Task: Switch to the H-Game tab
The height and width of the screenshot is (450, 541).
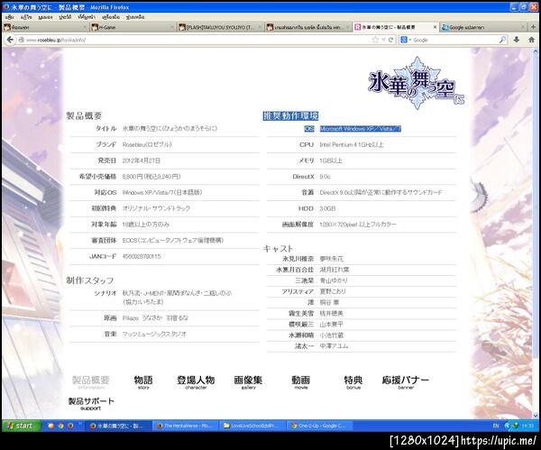Action: pyautogui.click(x=133, y=27)
